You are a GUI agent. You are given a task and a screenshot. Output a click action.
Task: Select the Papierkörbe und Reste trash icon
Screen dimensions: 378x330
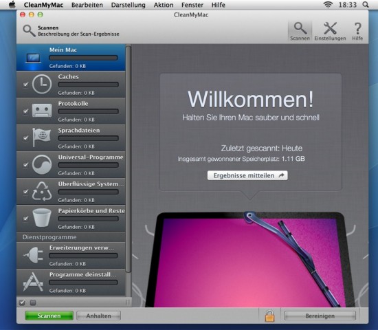click(42, 218)
